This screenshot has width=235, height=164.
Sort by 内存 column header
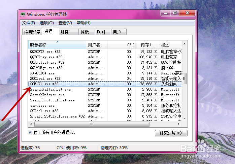[147, 45]
